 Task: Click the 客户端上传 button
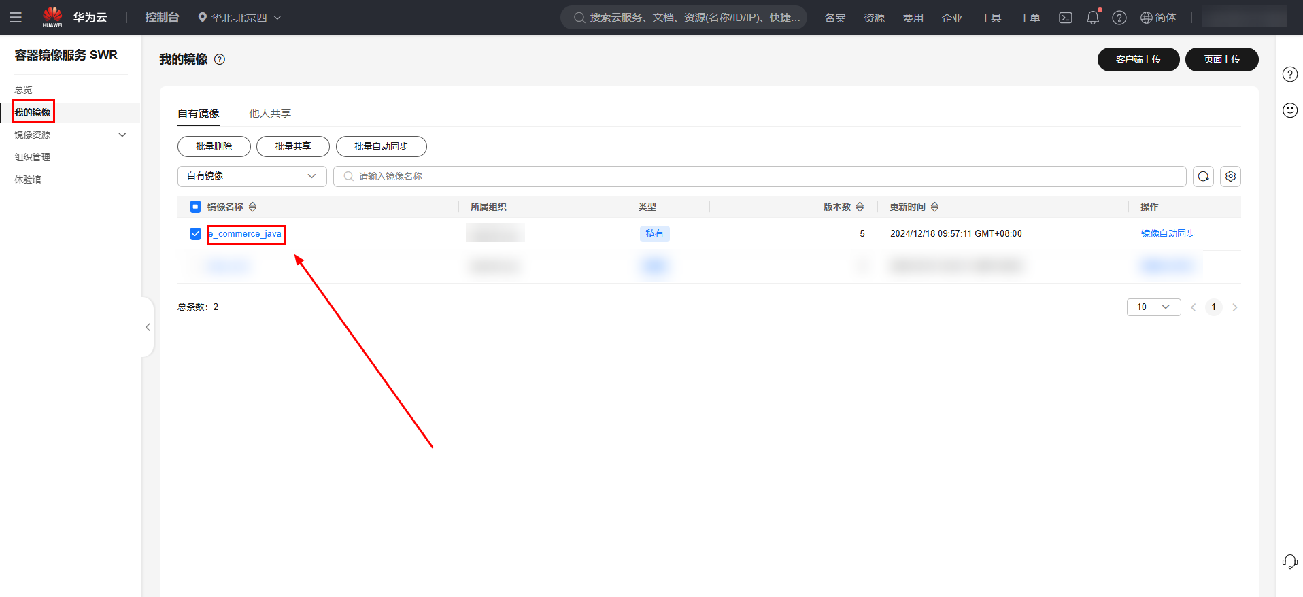1138,59
